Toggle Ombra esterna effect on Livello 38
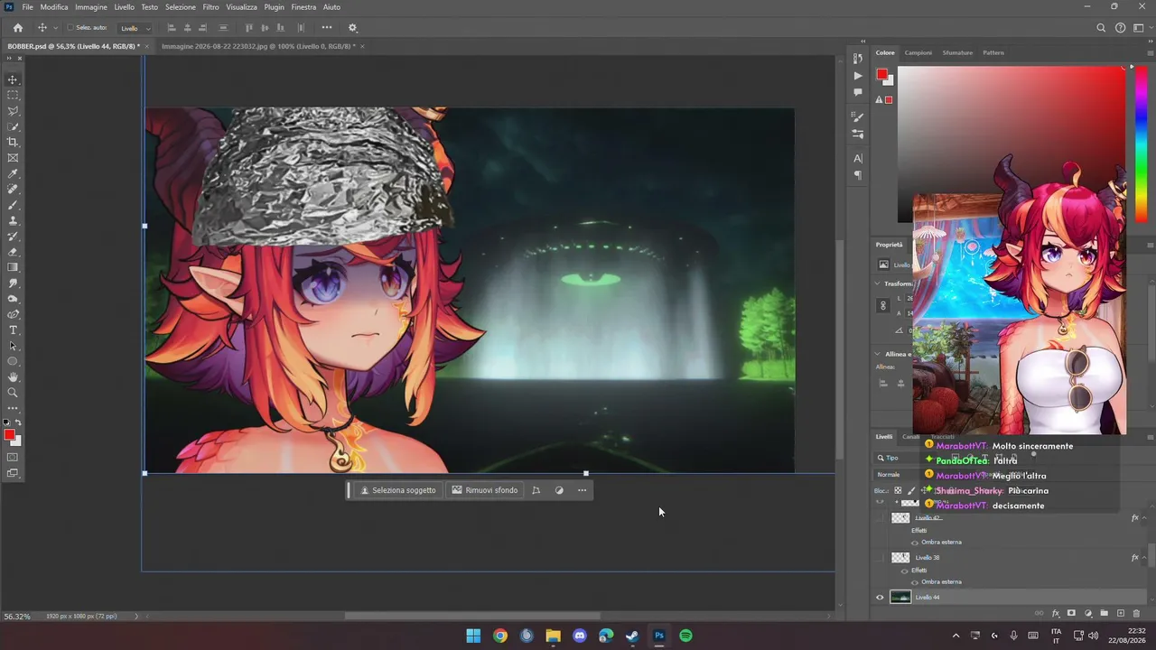Screen dimensions: 1156x650 (914, 582)
